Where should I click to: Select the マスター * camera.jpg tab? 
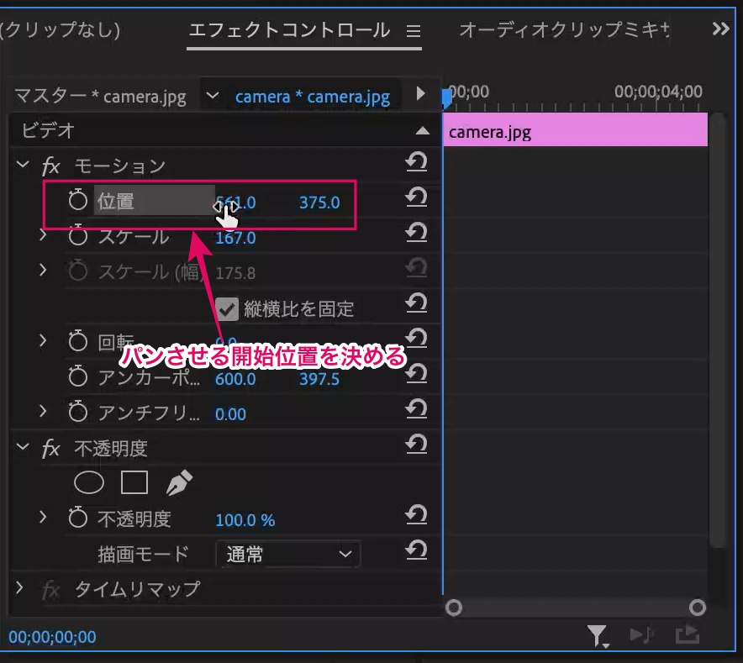100,96
